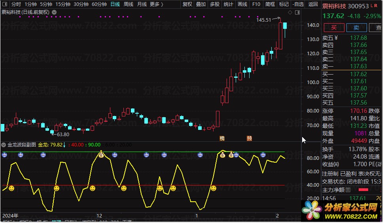Image resolution: width=384 pixels, height=223 pixels.
Task: Click the red 买 buy button
Action: click(x=334, y=28)
